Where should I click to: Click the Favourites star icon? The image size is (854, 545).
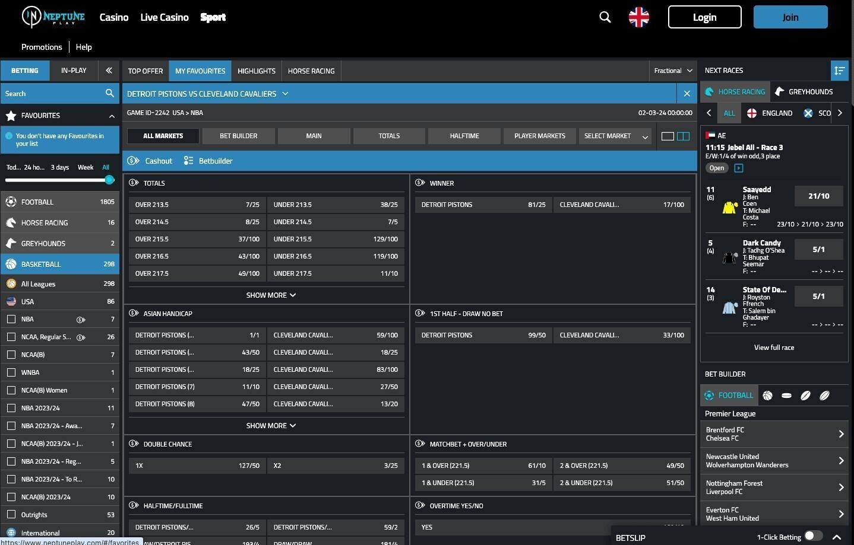pos(11,116)
